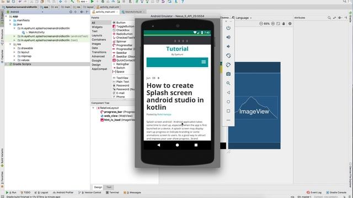Rotate the emulator right
This screenshot has width=353, height=198.
point(228,65)
